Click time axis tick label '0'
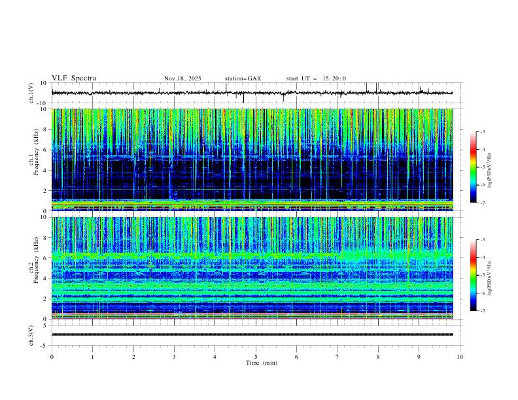The height and width of the screenshot is (400, 518). (52, 357)
